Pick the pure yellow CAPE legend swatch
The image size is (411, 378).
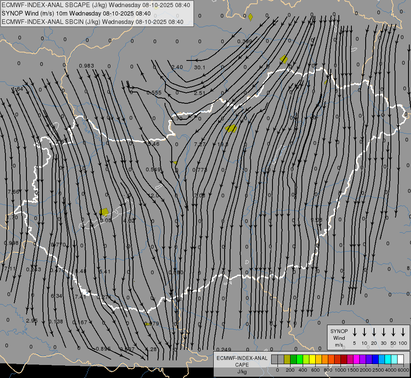[312, 360]
